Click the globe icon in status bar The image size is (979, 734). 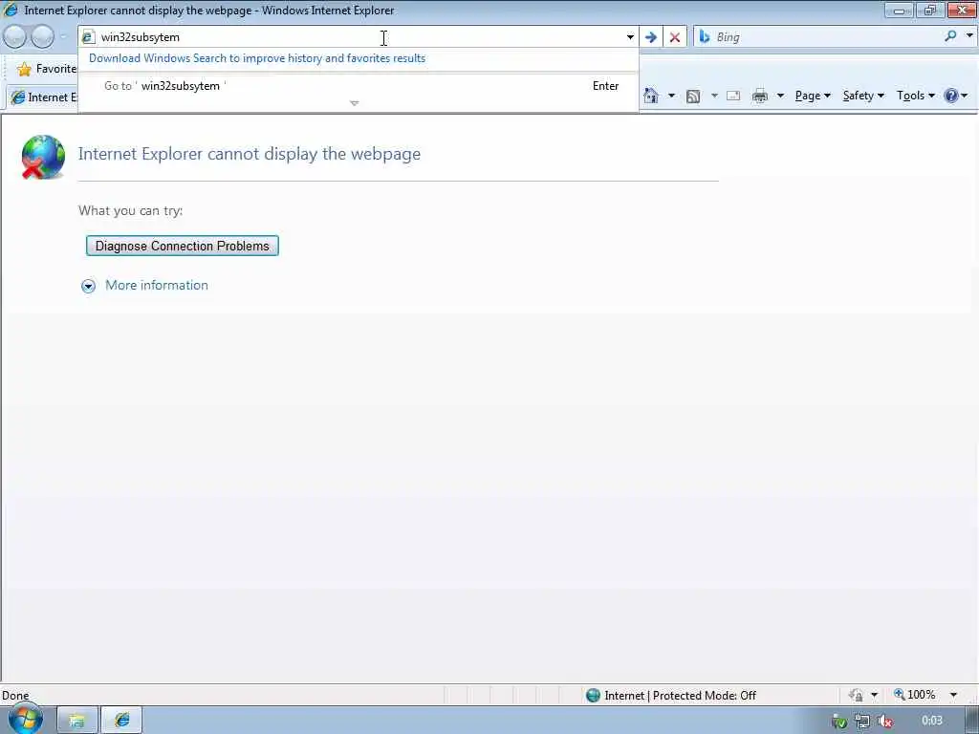tap(593, 695)
